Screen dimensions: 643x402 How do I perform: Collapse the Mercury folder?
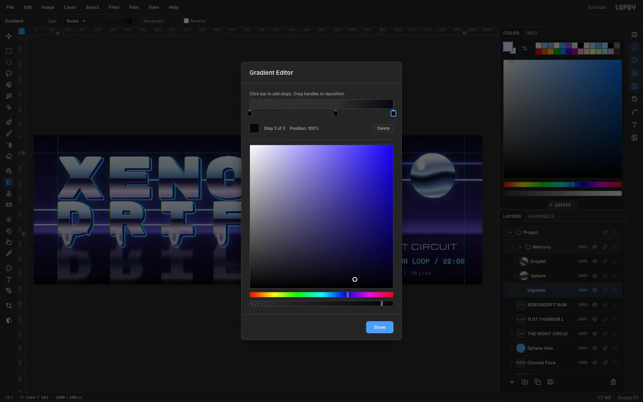click(520, 247)
